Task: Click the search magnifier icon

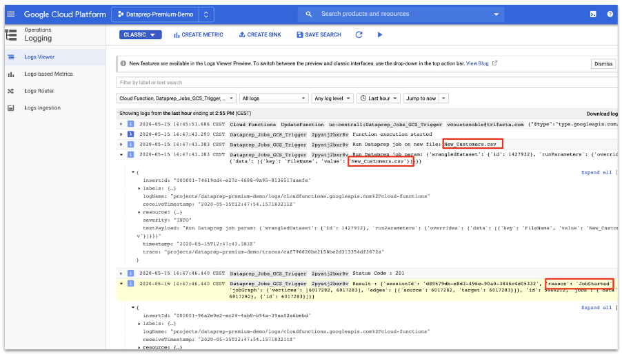Action: (309, 14)
